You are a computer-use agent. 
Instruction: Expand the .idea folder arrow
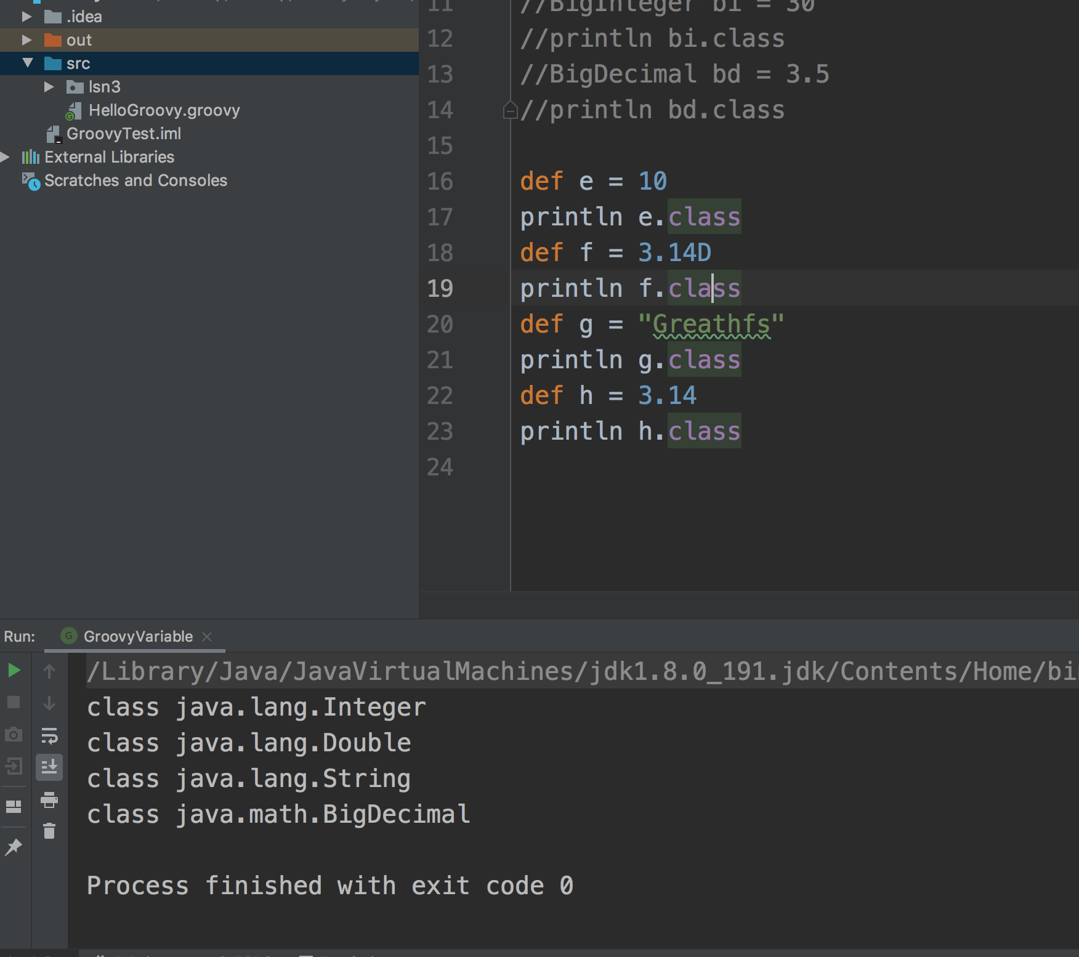(x=26, y=17)
